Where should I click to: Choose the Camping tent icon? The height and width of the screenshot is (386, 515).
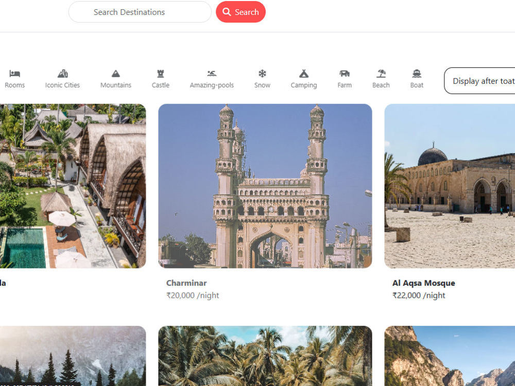[304, 74]
